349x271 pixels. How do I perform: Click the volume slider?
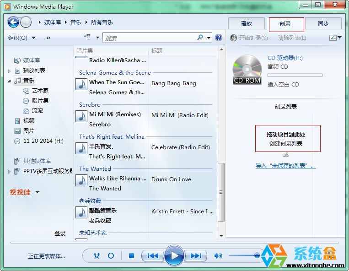(243, 255)
